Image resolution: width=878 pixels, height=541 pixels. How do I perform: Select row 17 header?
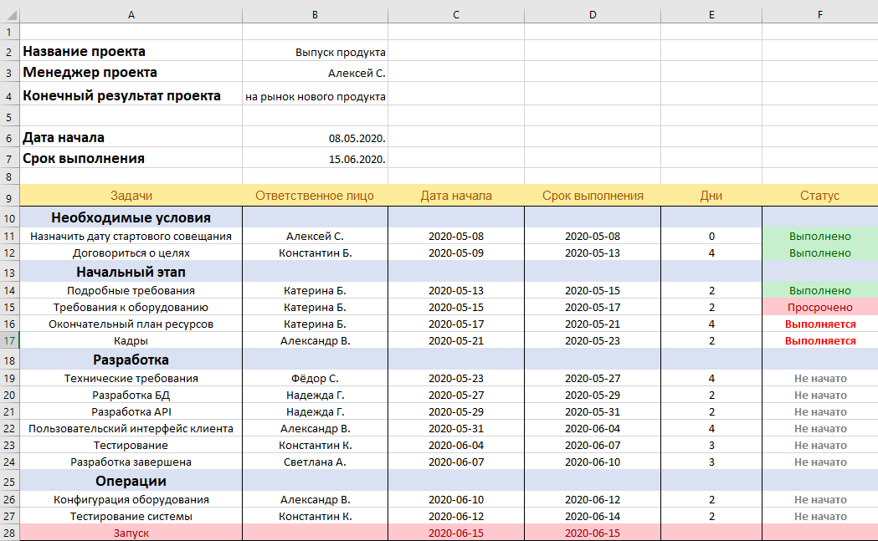[9, 340]
